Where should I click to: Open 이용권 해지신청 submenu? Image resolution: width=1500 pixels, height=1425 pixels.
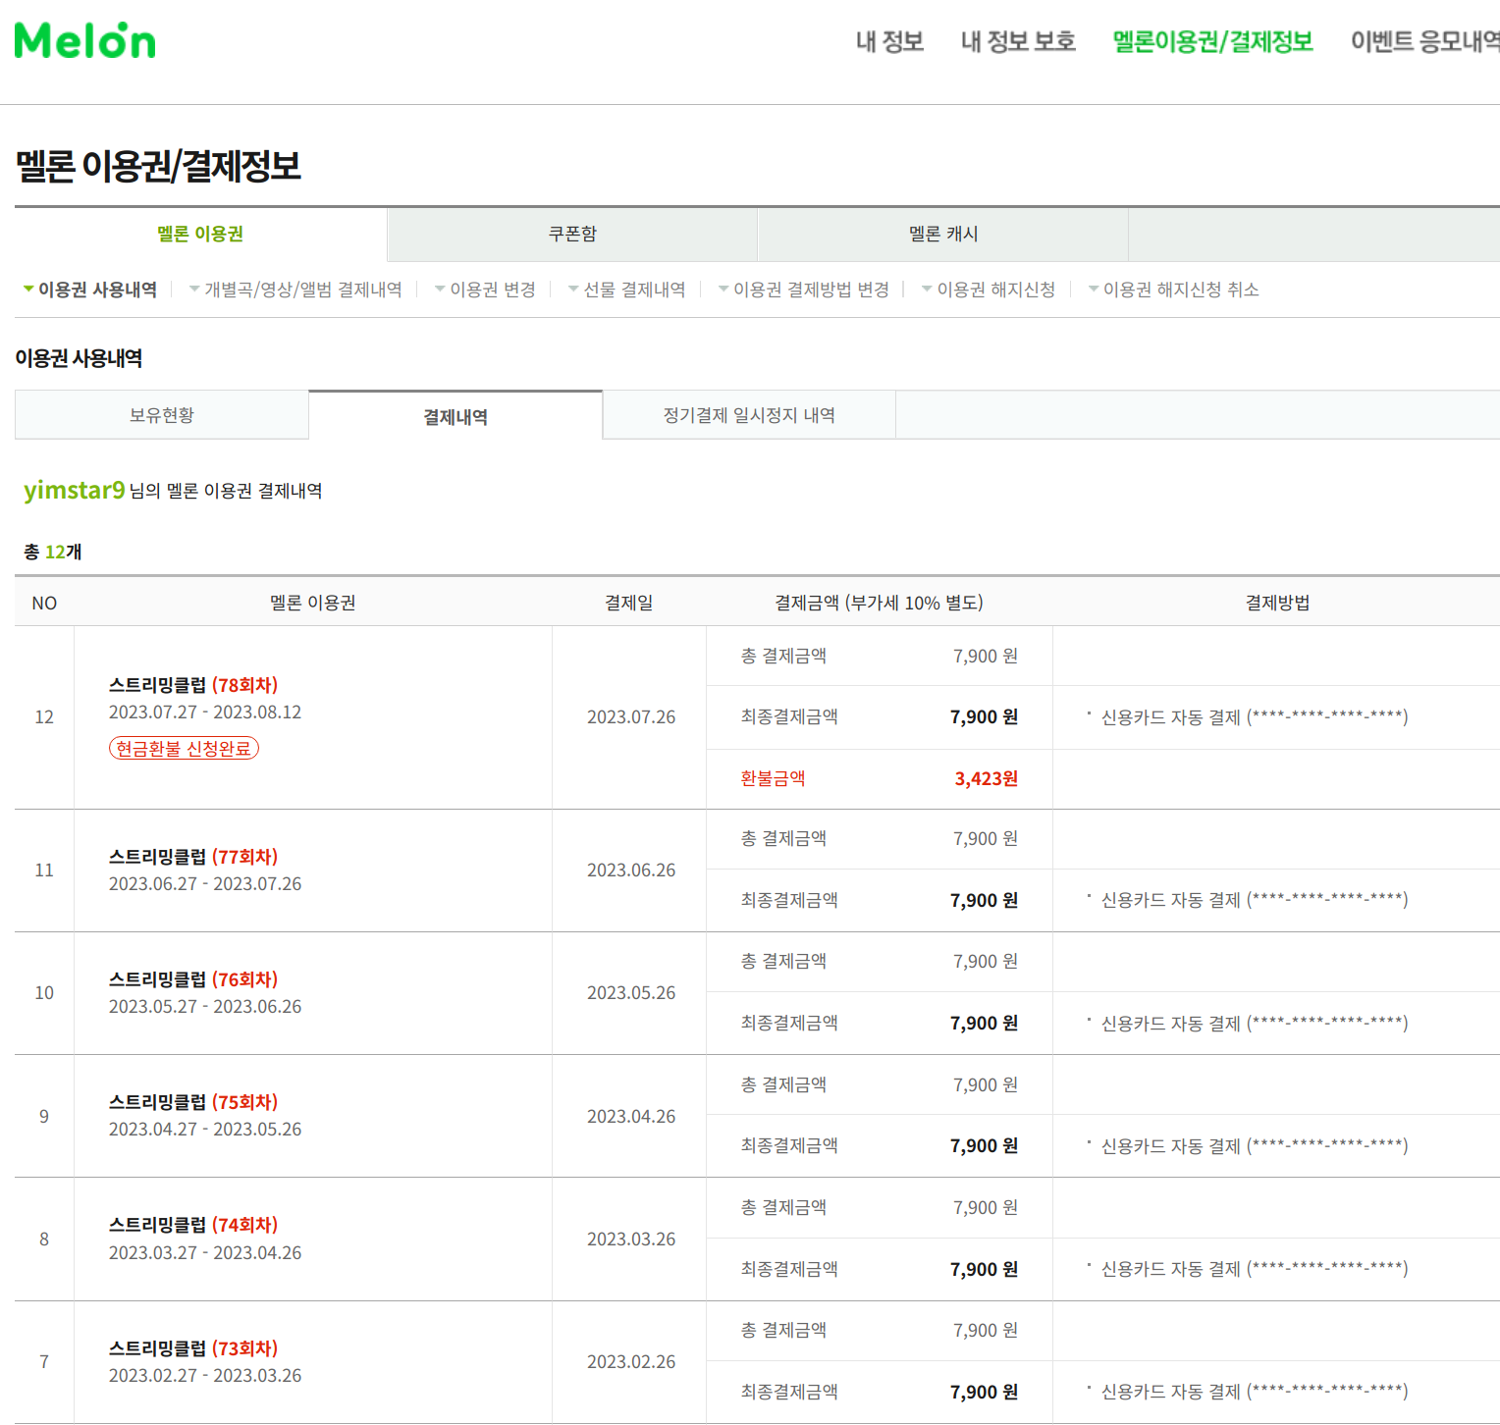coord(995,290)
